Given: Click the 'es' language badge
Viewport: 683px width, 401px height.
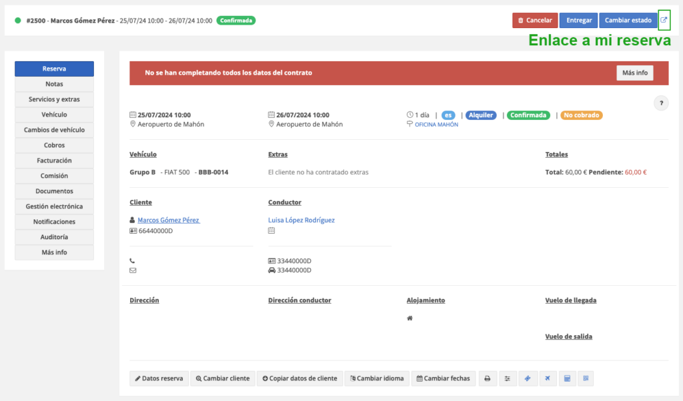Looking at the screenshot, I should click(x=448, y=115).
